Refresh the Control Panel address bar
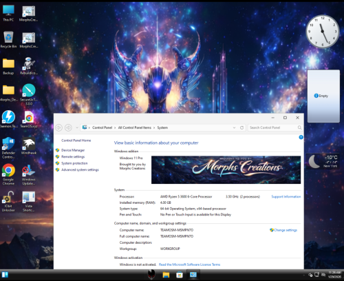The width and height of the screenshot is (344, 281). 241,127
